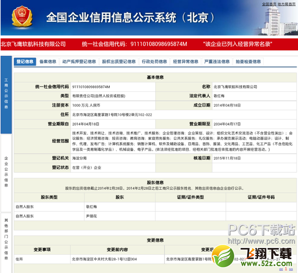Select the 股权出质登记信息 tab
The image size is (298, 273).
pyautogui.click(x=119, y=62)
